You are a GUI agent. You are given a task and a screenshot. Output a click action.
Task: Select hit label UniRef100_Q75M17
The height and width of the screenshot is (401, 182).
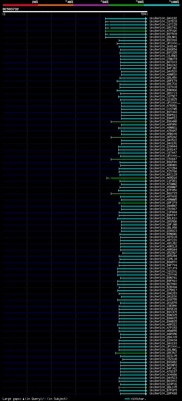point(163,290)
